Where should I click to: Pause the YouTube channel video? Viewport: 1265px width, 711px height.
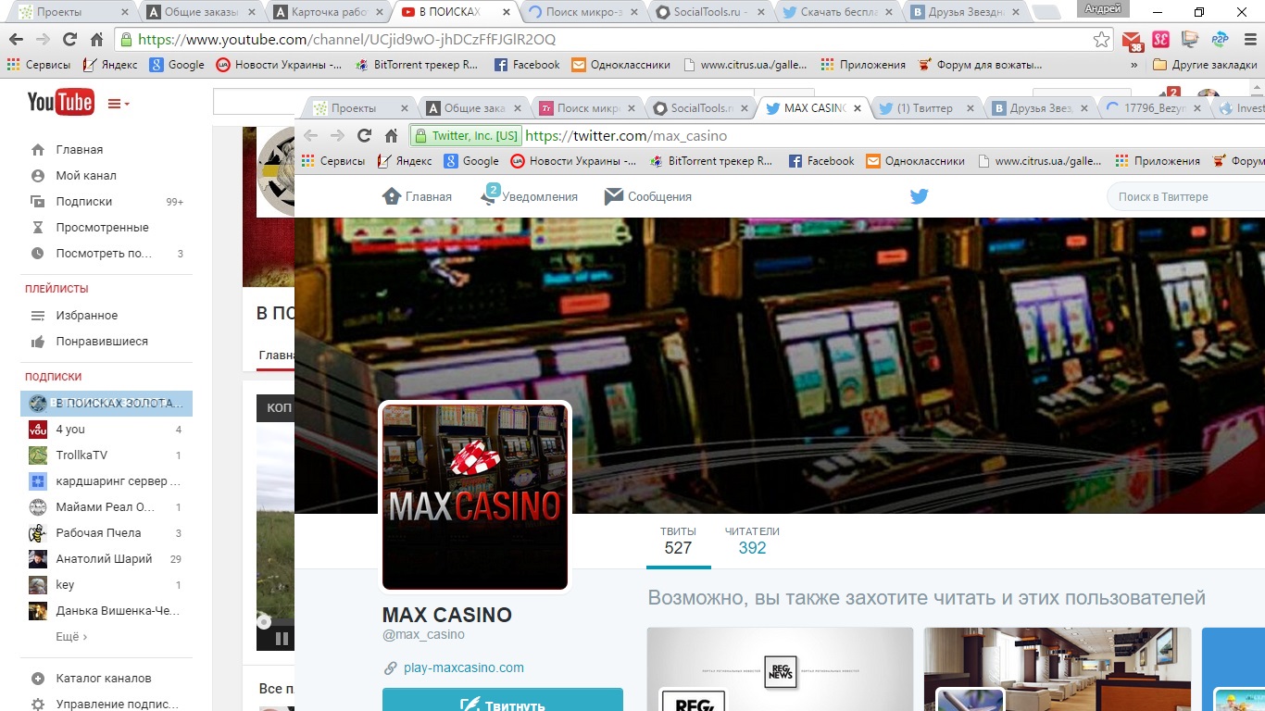click(282, 638)
